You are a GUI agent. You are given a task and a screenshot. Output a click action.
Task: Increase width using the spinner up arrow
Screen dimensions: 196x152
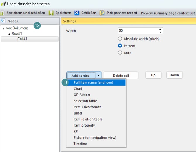tap(160, 29)
